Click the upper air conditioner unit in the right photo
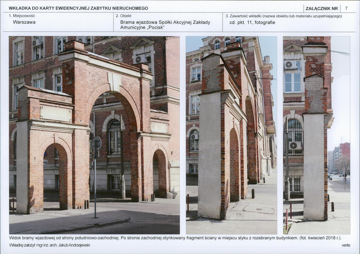Image resolution: width=360 pixels, height=254 pixels. tap(290, 64)
